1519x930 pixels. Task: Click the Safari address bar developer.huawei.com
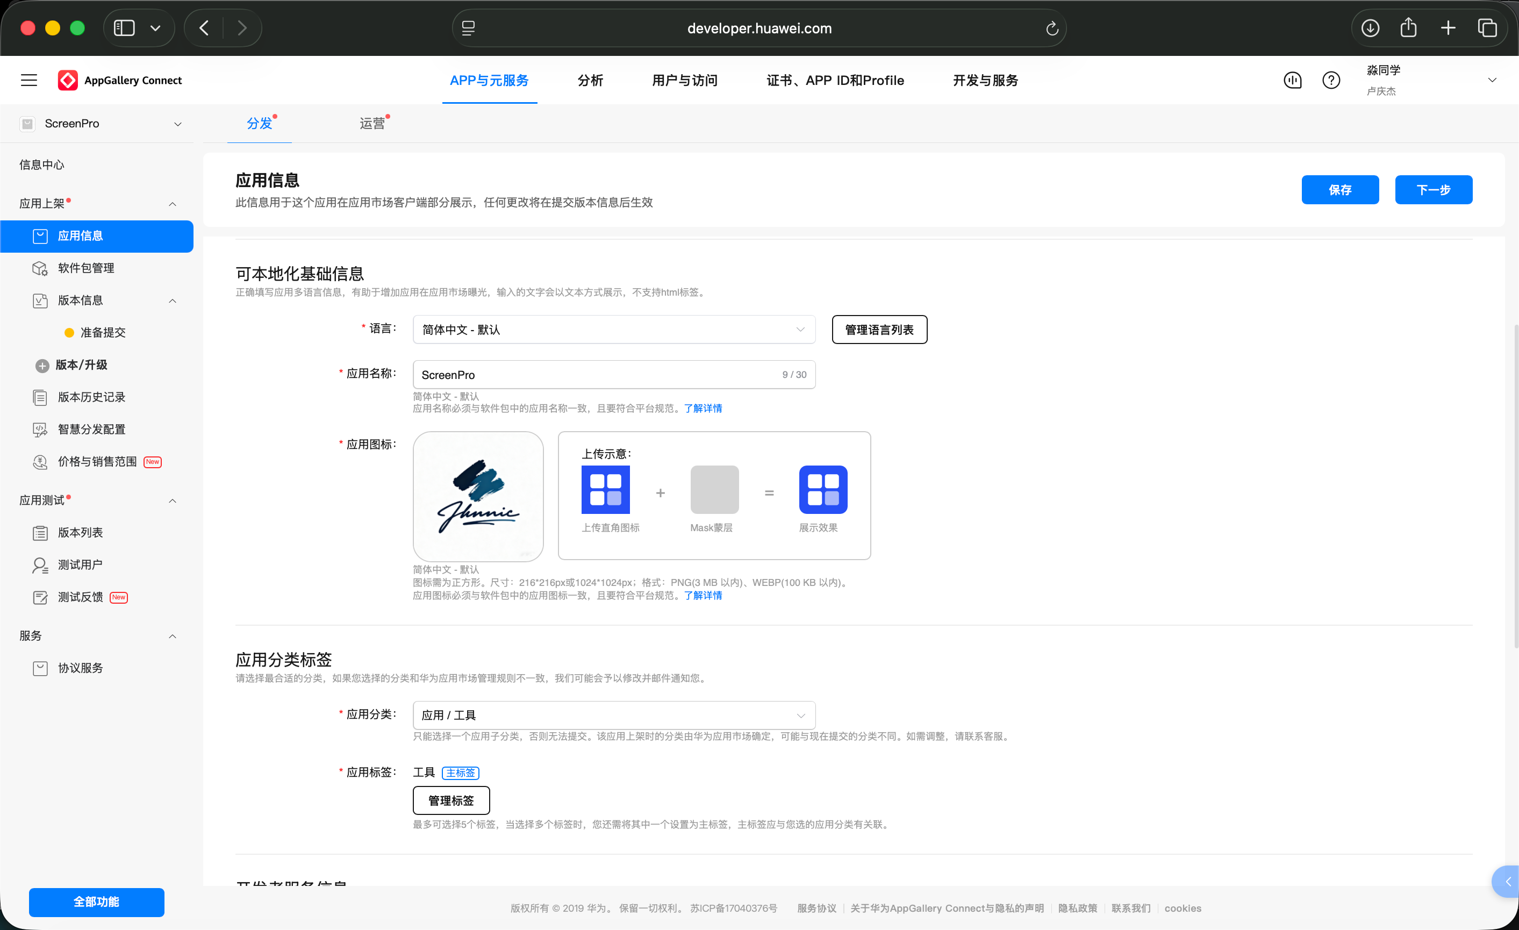click(x=759, y=28)
